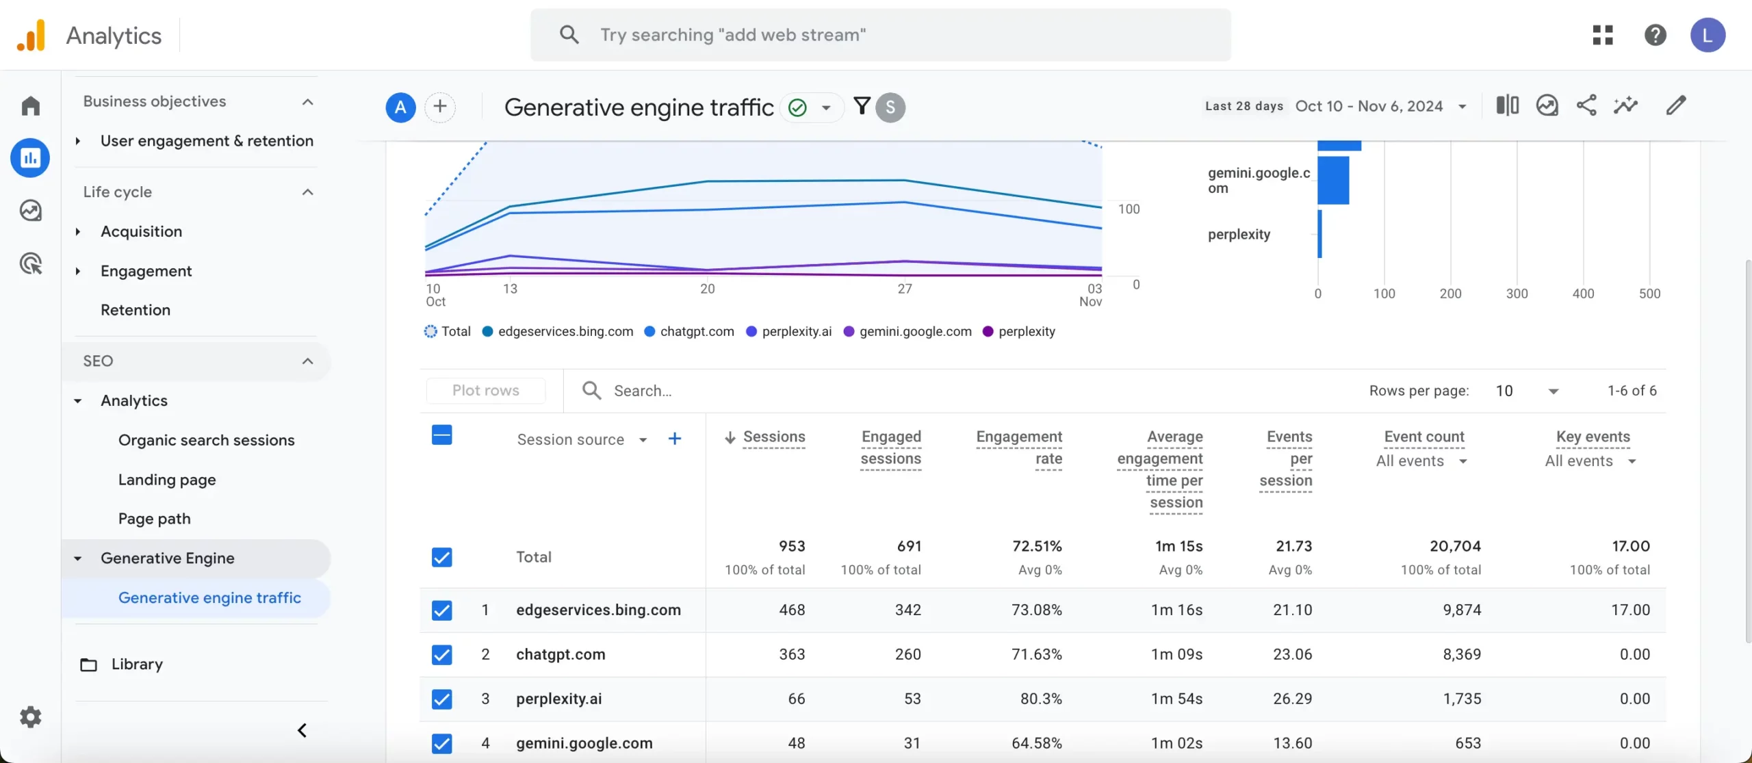Toggle perplexity.ai legend color dot
The image size is (1752, 763).
(x=751, y=332)
